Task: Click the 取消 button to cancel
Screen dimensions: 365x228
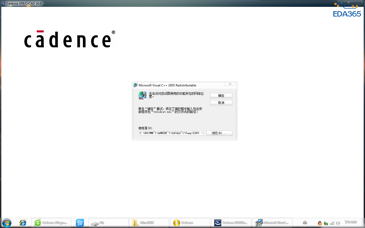Action: click(221, 103)
